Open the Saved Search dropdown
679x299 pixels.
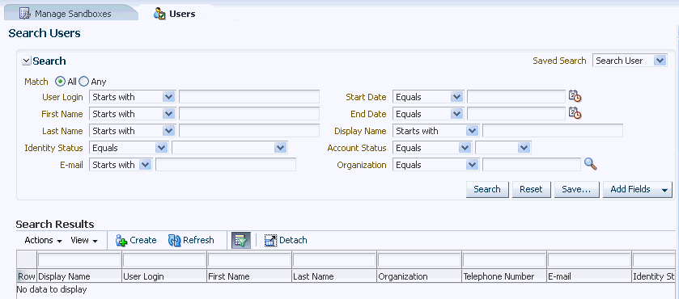630,61
